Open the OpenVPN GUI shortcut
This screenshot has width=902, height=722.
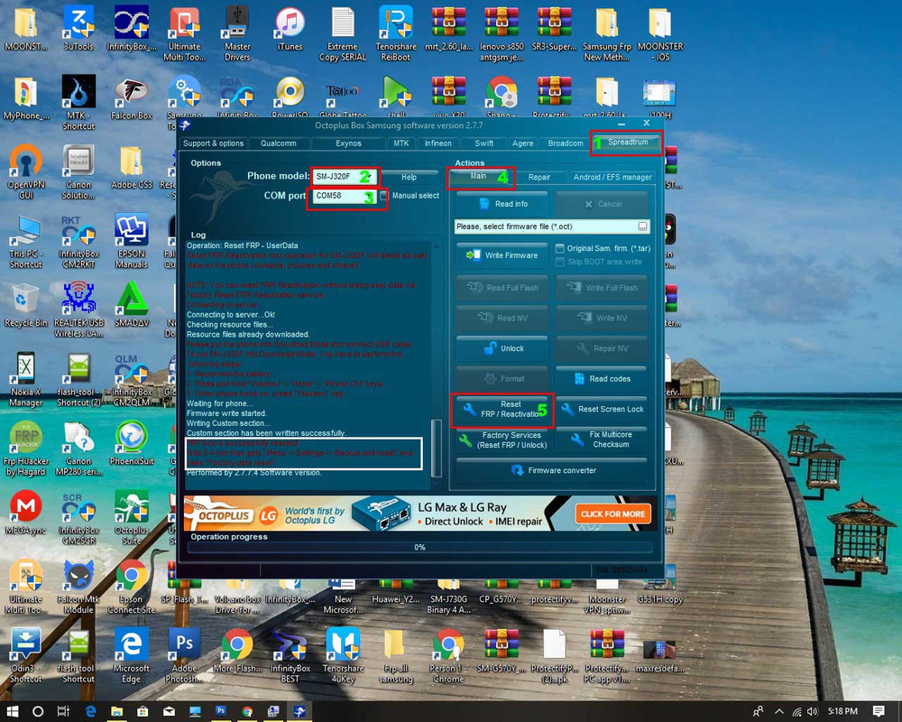point(26,171)
